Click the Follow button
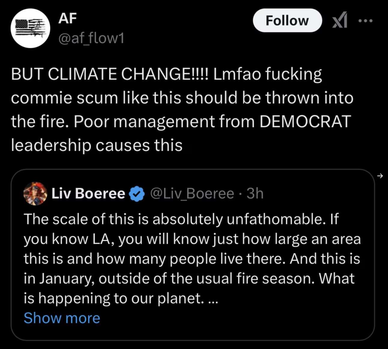Image resolution: width=388 pixels, height=349 pixels. [287, 20]
